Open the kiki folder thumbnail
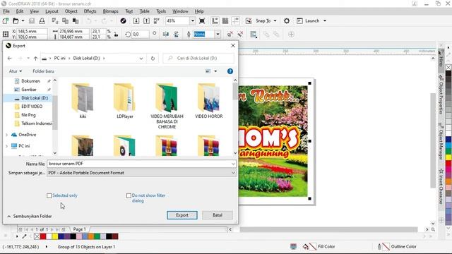Screen dimensions: 452x254 coord(83,101)
